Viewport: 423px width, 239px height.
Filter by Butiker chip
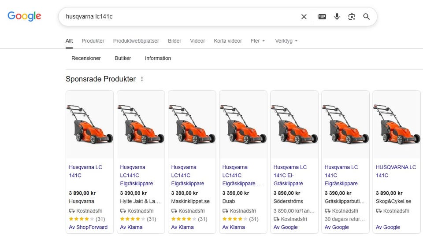pyautogui.click(x=123, y=58)
